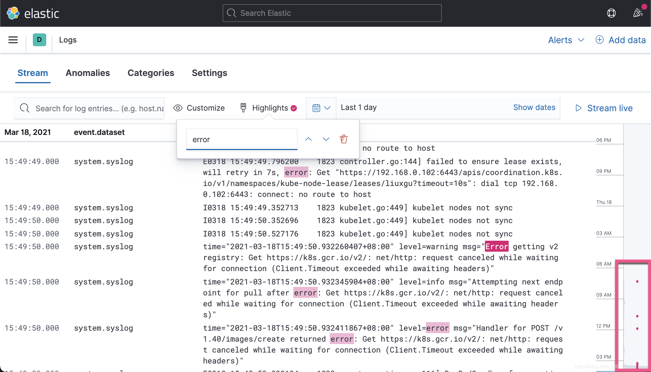Open the Customize view options
This screenshot has width=651, height=372.
pyautogui.click(x=199, y=108)
